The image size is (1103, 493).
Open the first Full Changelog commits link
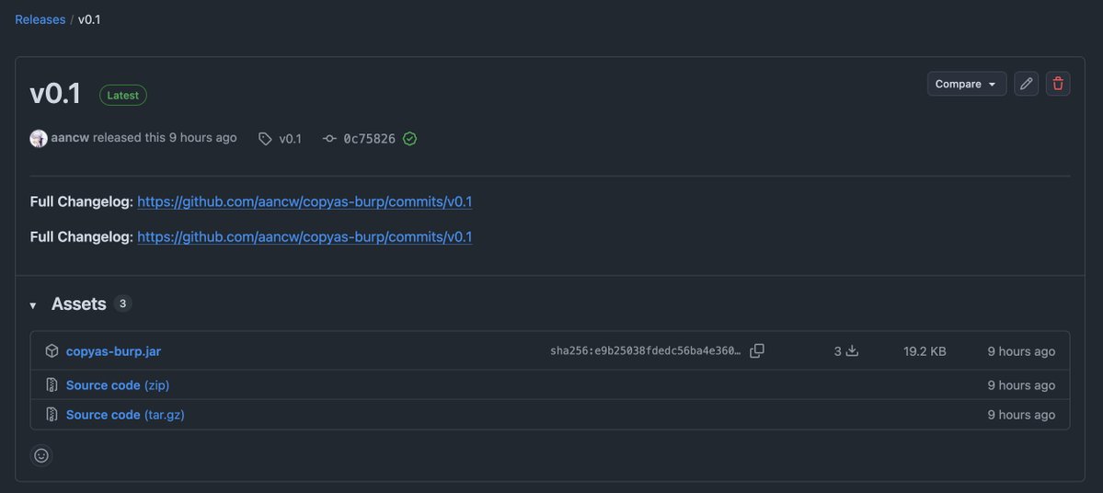[304, 201]
